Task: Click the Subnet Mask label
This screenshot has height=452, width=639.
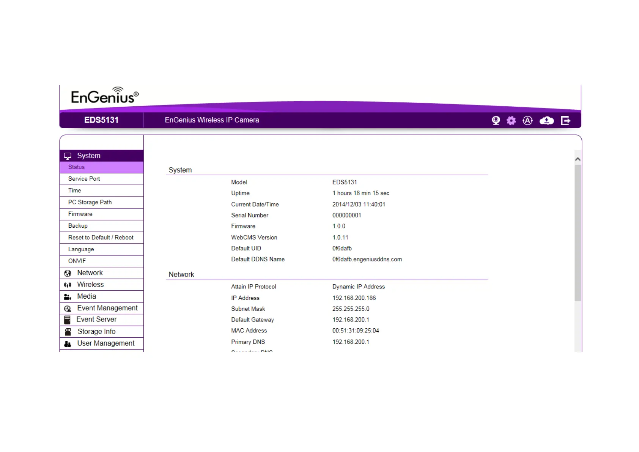Action: click(248, 309)
